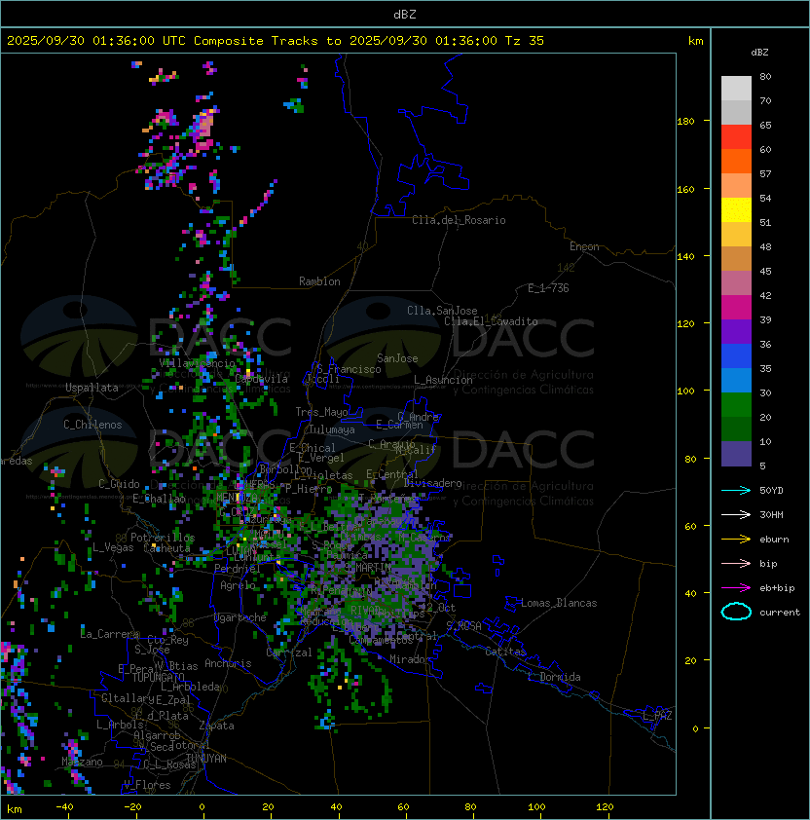This screenshot has height=820, width=810.
Task: Click the '180' tick on the vertical axis
Action: click(x=685, y=122)
